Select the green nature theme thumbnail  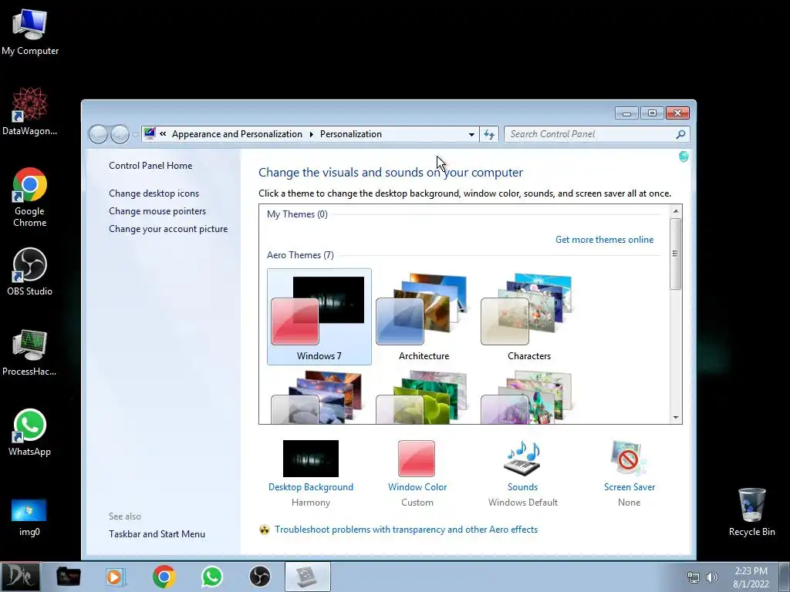click(422, 398)
